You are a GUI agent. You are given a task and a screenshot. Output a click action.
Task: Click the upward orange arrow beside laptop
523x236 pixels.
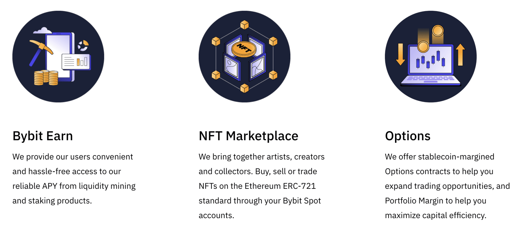point(460,55)
